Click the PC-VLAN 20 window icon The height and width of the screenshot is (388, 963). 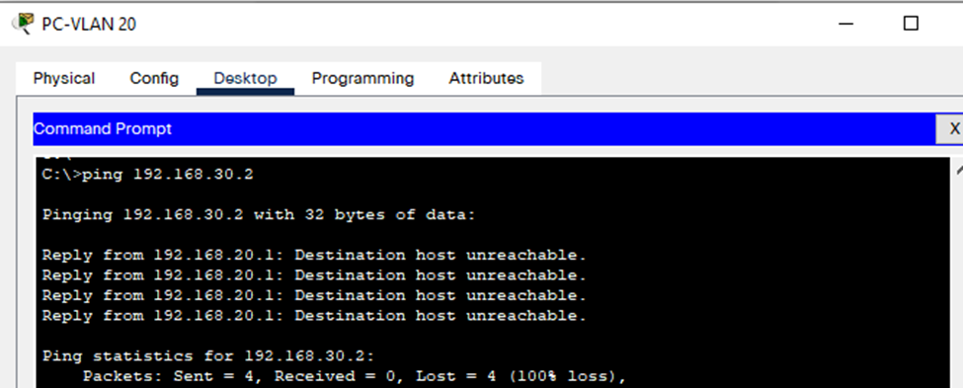tap(24, 24)
